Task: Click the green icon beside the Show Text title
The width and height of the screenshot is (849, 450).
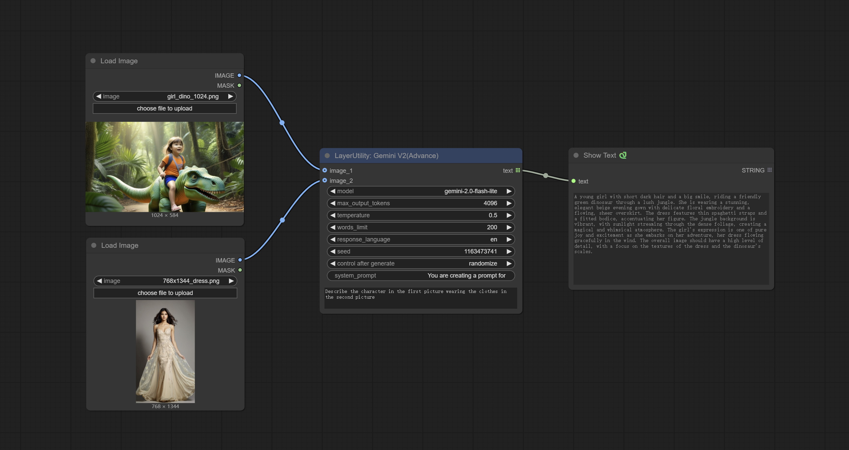Action: point(623,155)
